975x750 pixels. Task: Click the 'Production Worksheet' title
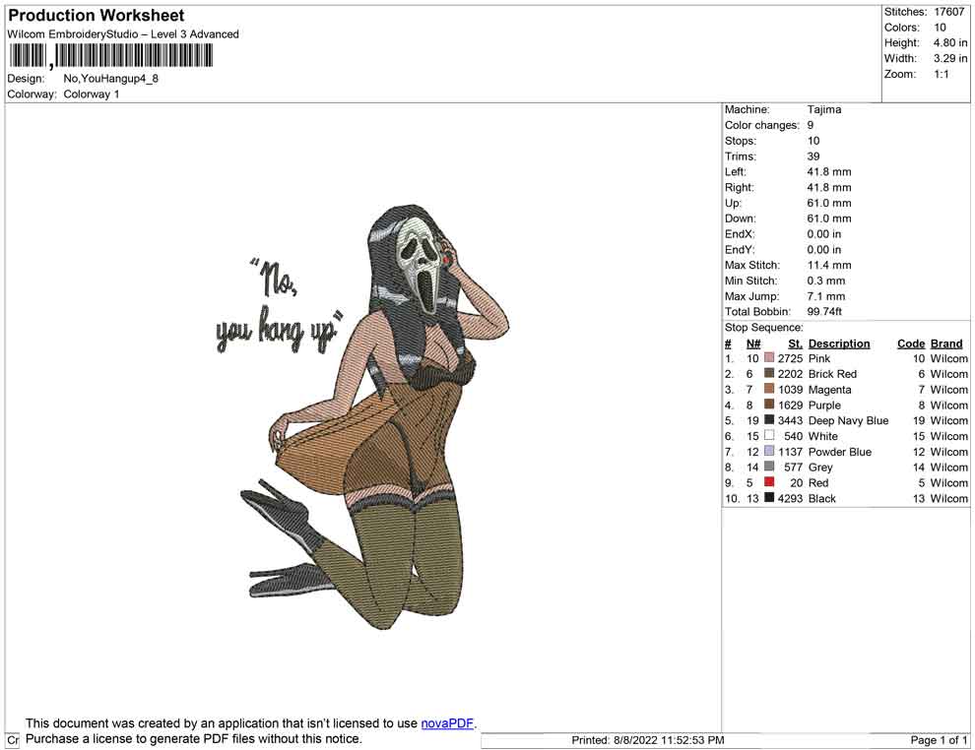point(97,16)
